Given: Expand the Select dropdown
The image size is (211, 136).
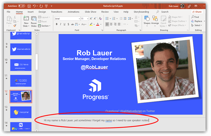Looking at the screenshot, I should tap(196, 25).
